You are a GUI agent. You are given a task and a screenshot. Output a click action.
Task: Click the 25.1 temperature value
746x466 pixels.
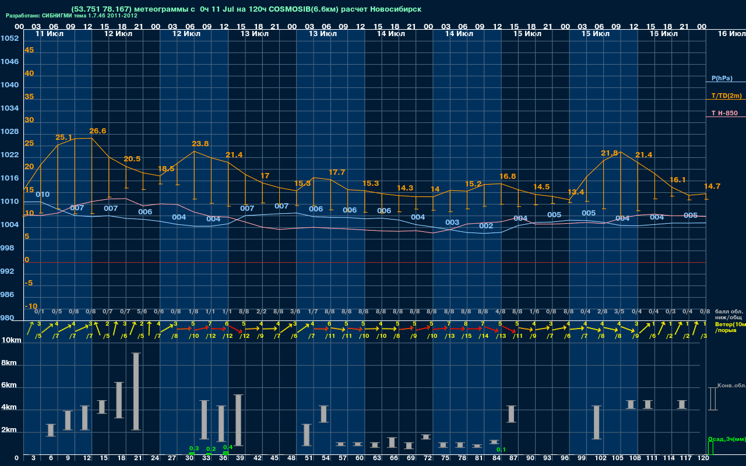pyautogui.click(x=64, y=137)
